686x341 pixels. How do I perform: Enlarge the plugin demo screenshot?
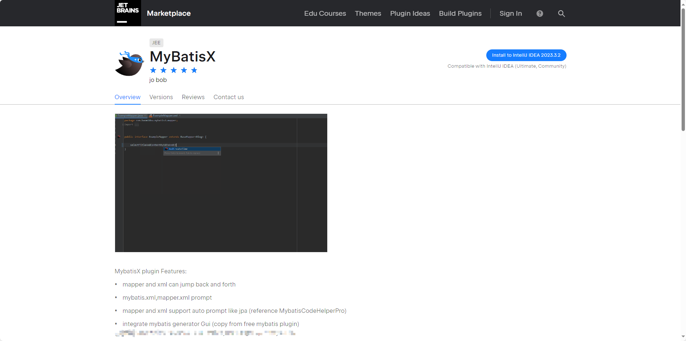pos(221,183)
